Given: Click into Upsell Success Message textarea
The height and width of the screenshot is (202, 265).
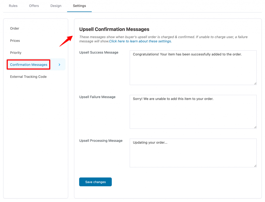Looking at the screenshot, I should (193, 68).
